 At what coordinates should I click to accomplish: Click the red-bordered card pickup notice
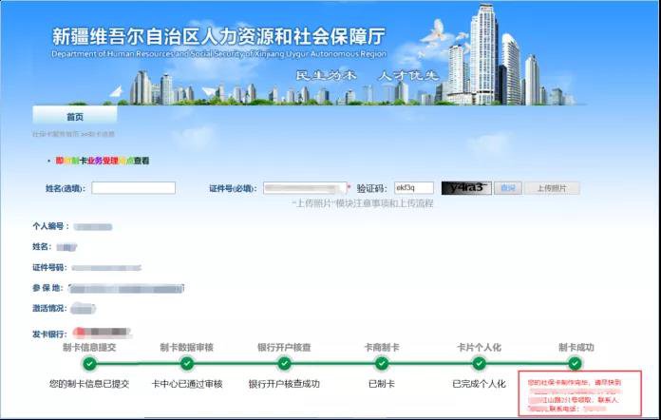(x=578, y=393)
